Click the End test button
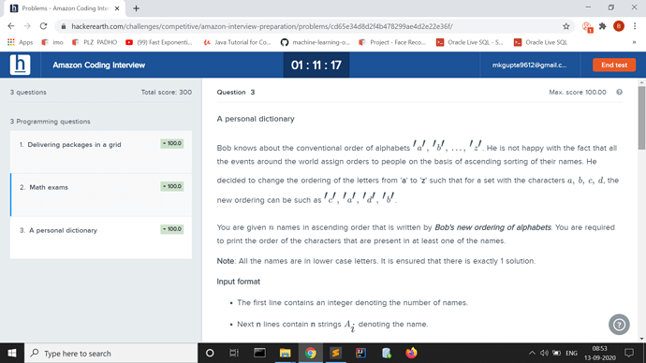Viewport: 646px width, 363px height. pos(614,65)
